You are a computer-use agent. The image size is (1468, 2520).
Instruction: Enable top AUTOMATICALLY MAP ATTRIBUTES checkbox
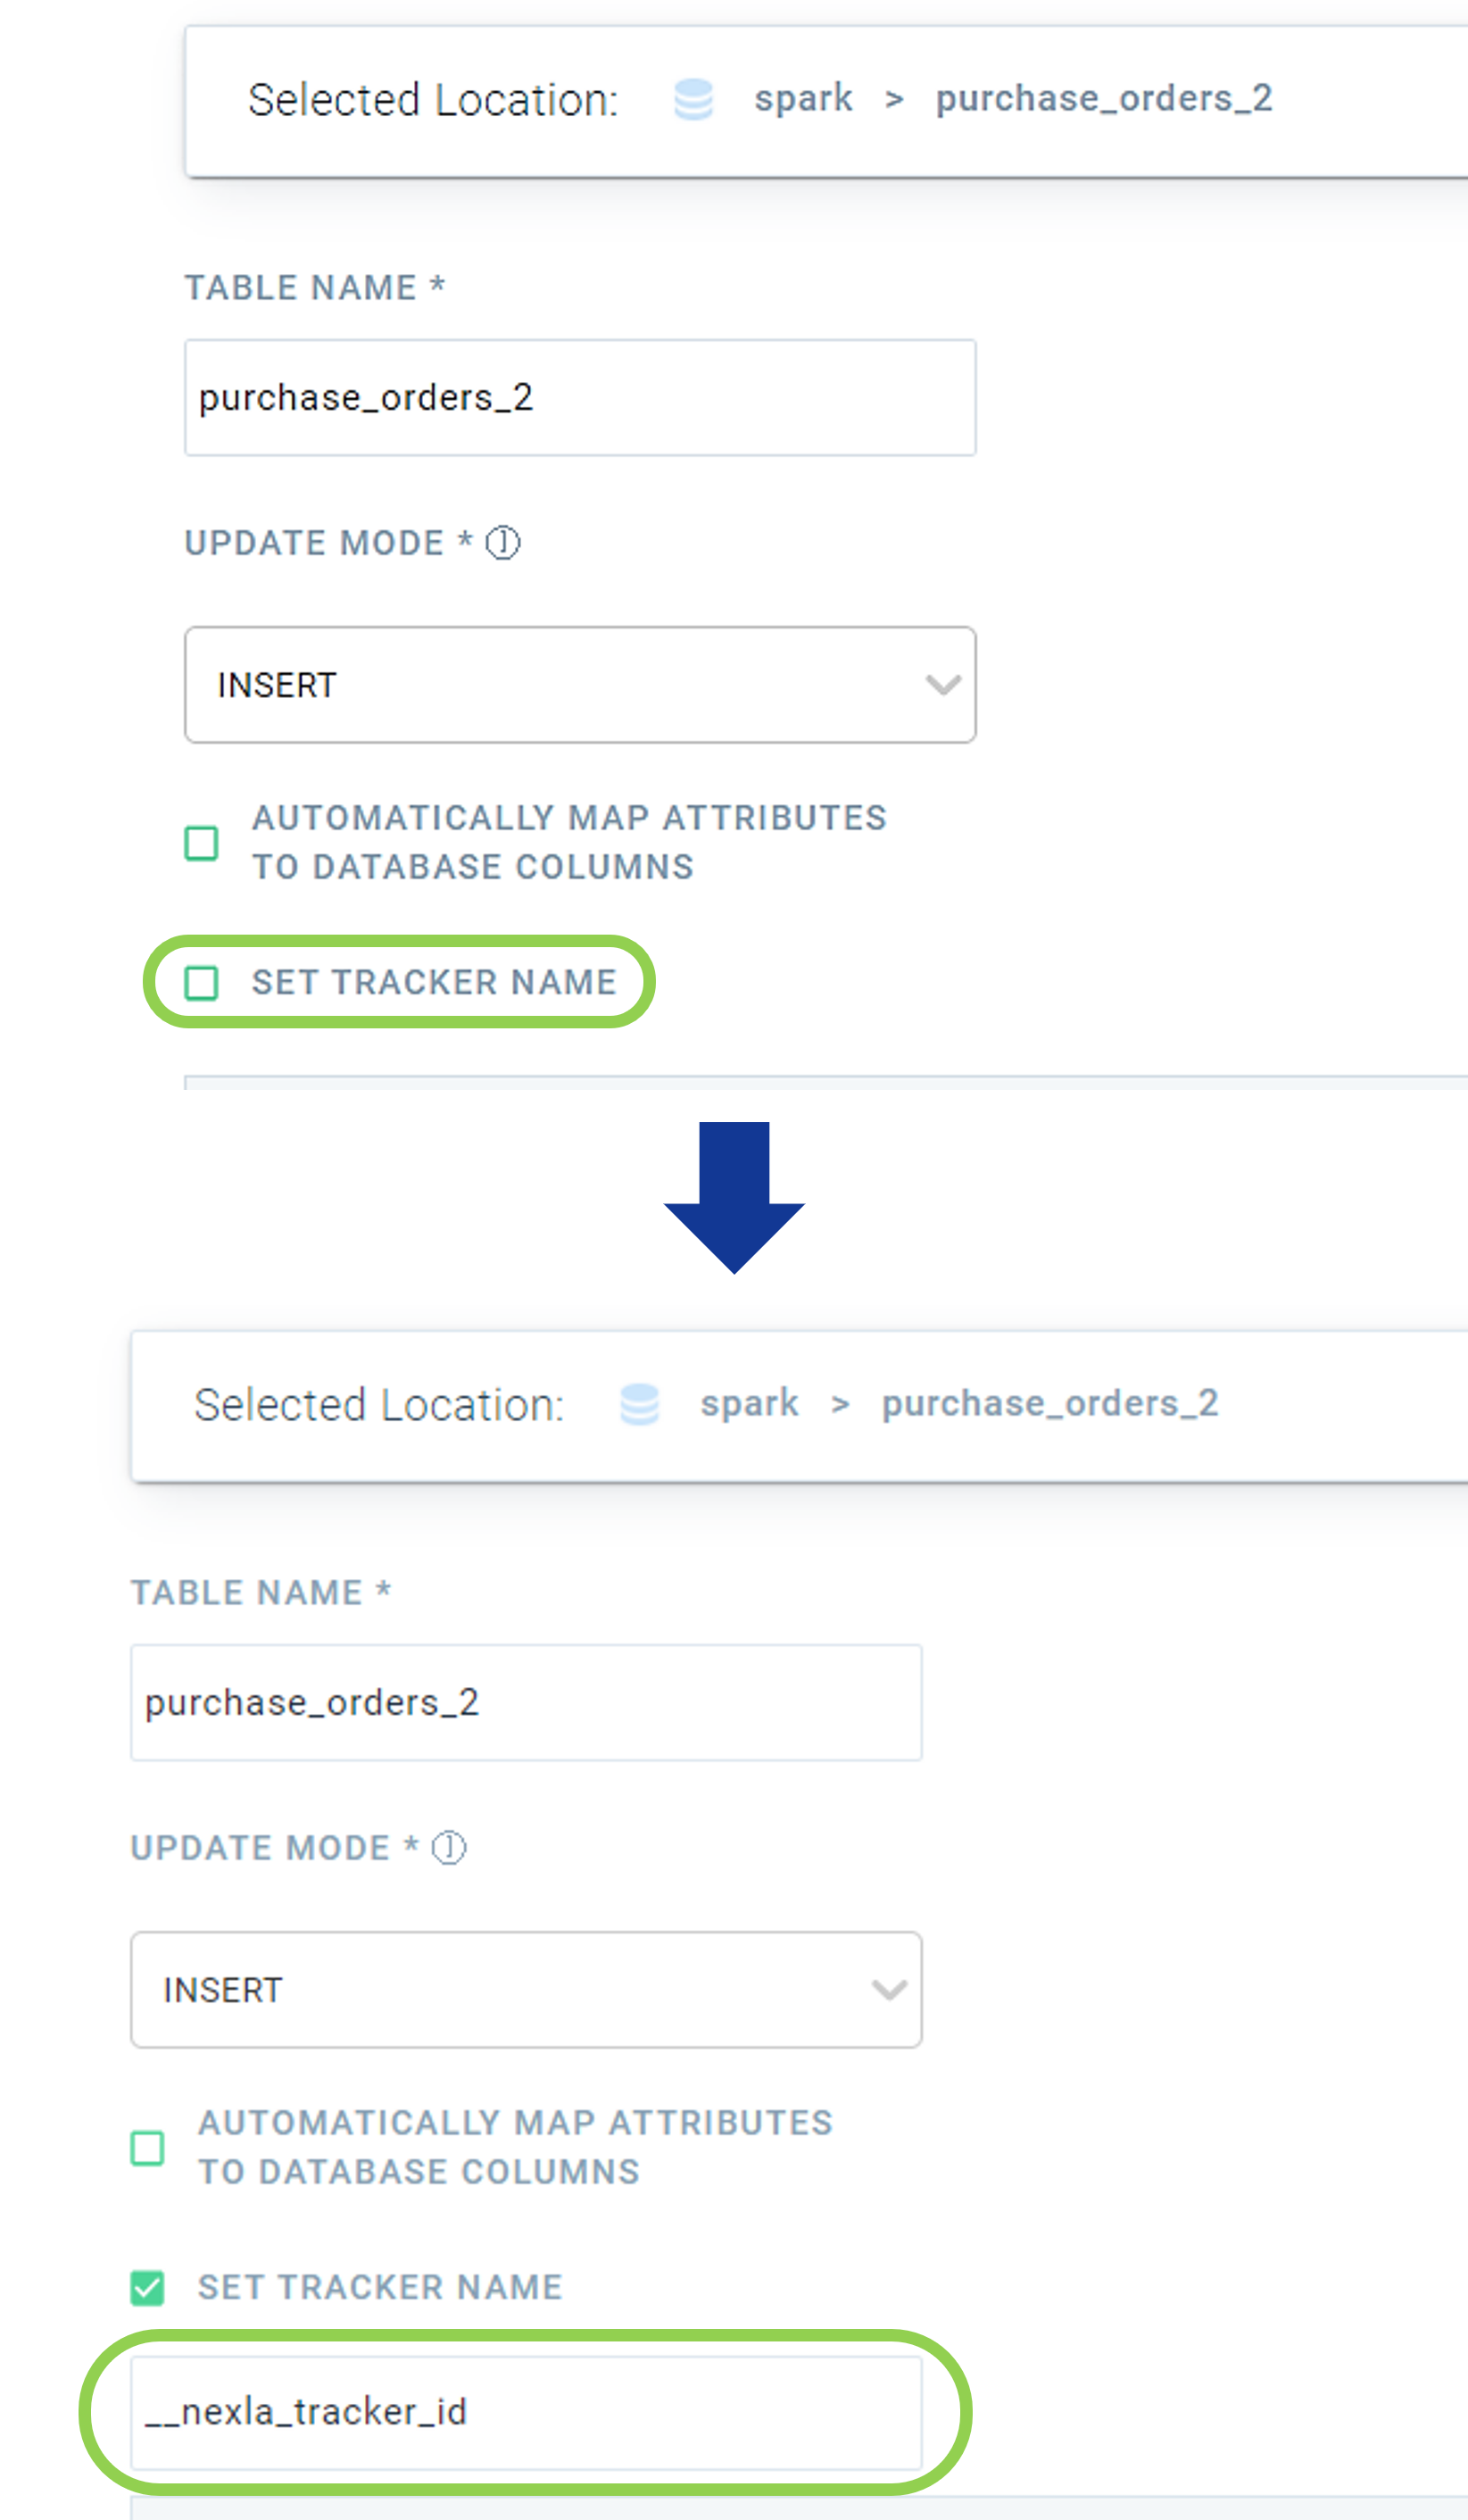coord(201,843)
